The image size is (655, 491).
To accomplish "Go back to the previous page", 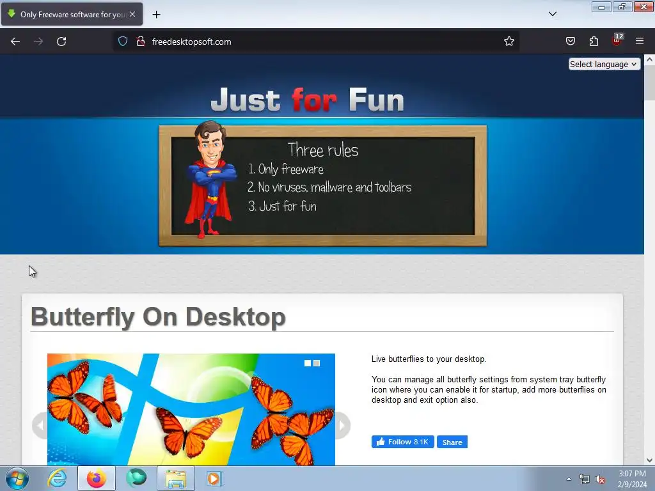I will [x=15, y=42].
